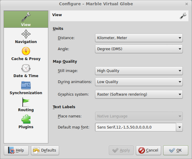The height and width of the screenshot is (159, 192).
Task: Open Synchronization folder icon
Action: point(26,85)
